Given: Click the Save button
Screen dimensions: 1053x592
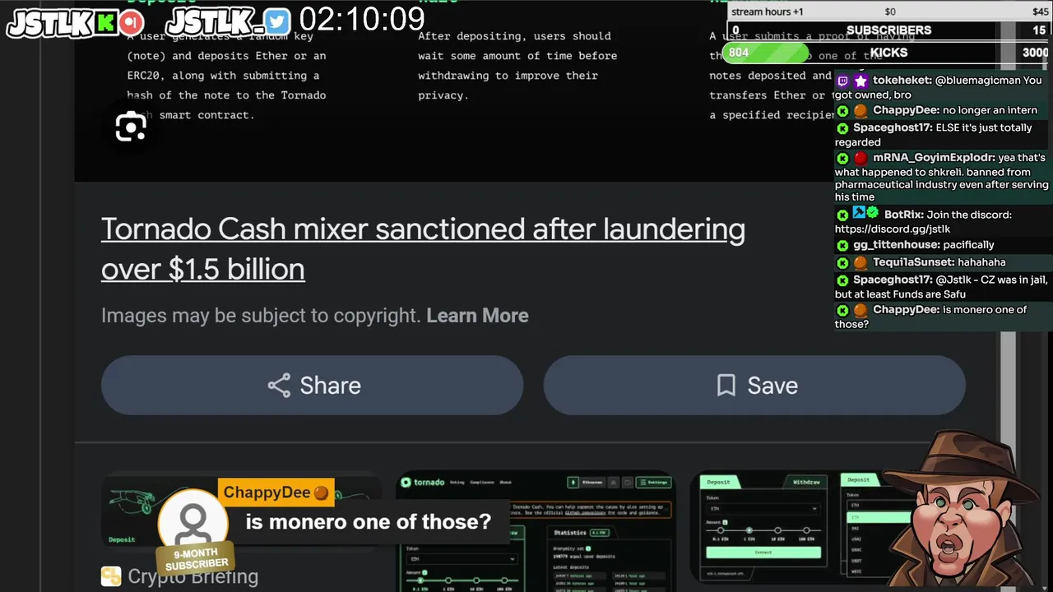Looking at the screenshot, I should 754,385.
